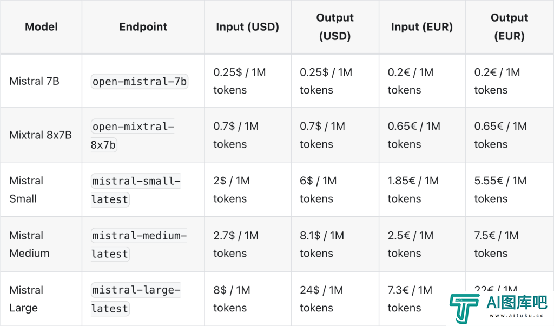Click the AI图库吧 watermark logo icon

(x=464, y=308)
